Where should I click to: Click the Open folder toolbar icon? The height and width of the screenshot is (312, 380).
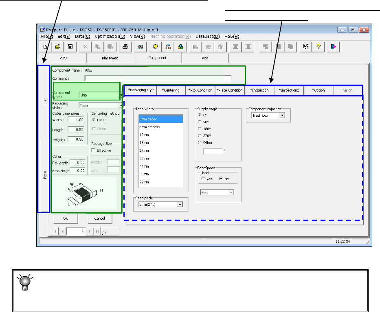[x=57, y=47]
